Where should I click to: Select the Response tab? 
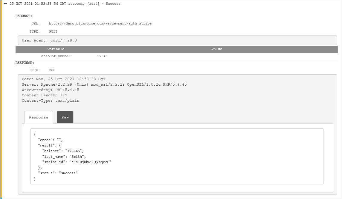pos(38,117)
